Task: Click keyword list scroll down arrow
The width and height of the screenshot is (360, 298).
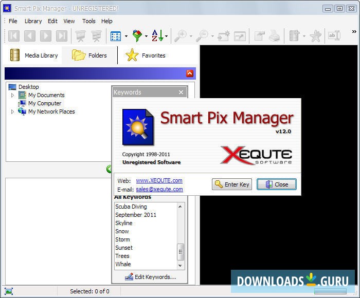Action: [181, 266]
